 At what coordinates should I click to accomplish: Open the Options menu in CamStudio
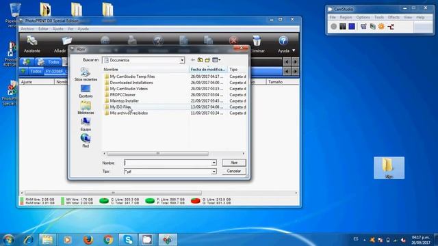tap(363, 17)
